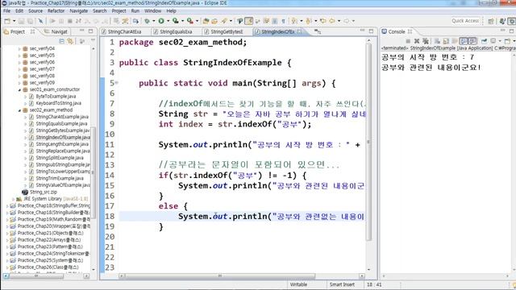Click the Search flashlight toolbar icon

[x=224, y=21]
